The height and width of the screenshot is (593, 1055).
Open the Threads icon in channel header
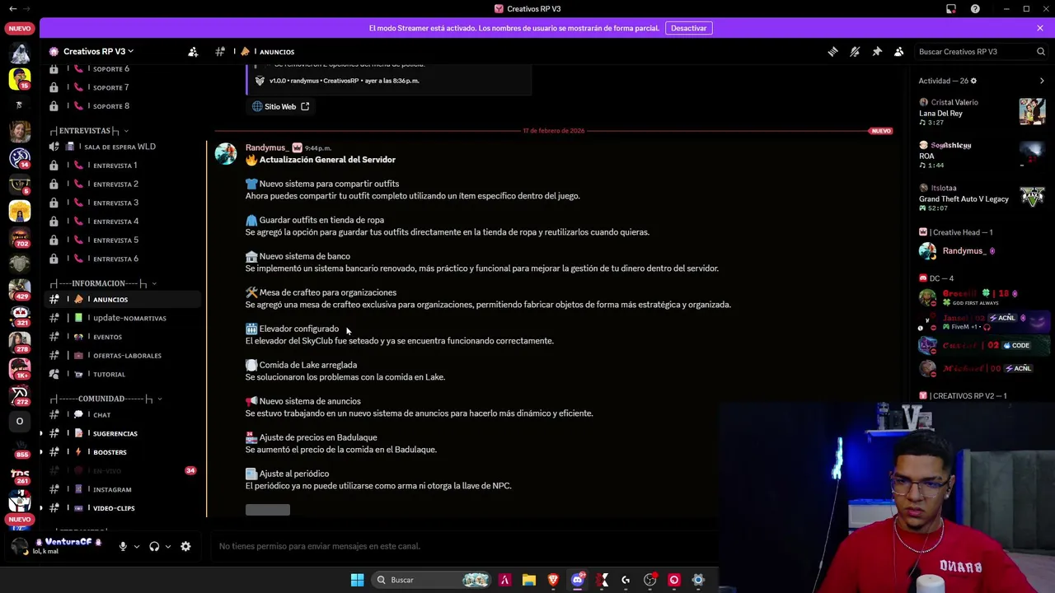(832, 51)
